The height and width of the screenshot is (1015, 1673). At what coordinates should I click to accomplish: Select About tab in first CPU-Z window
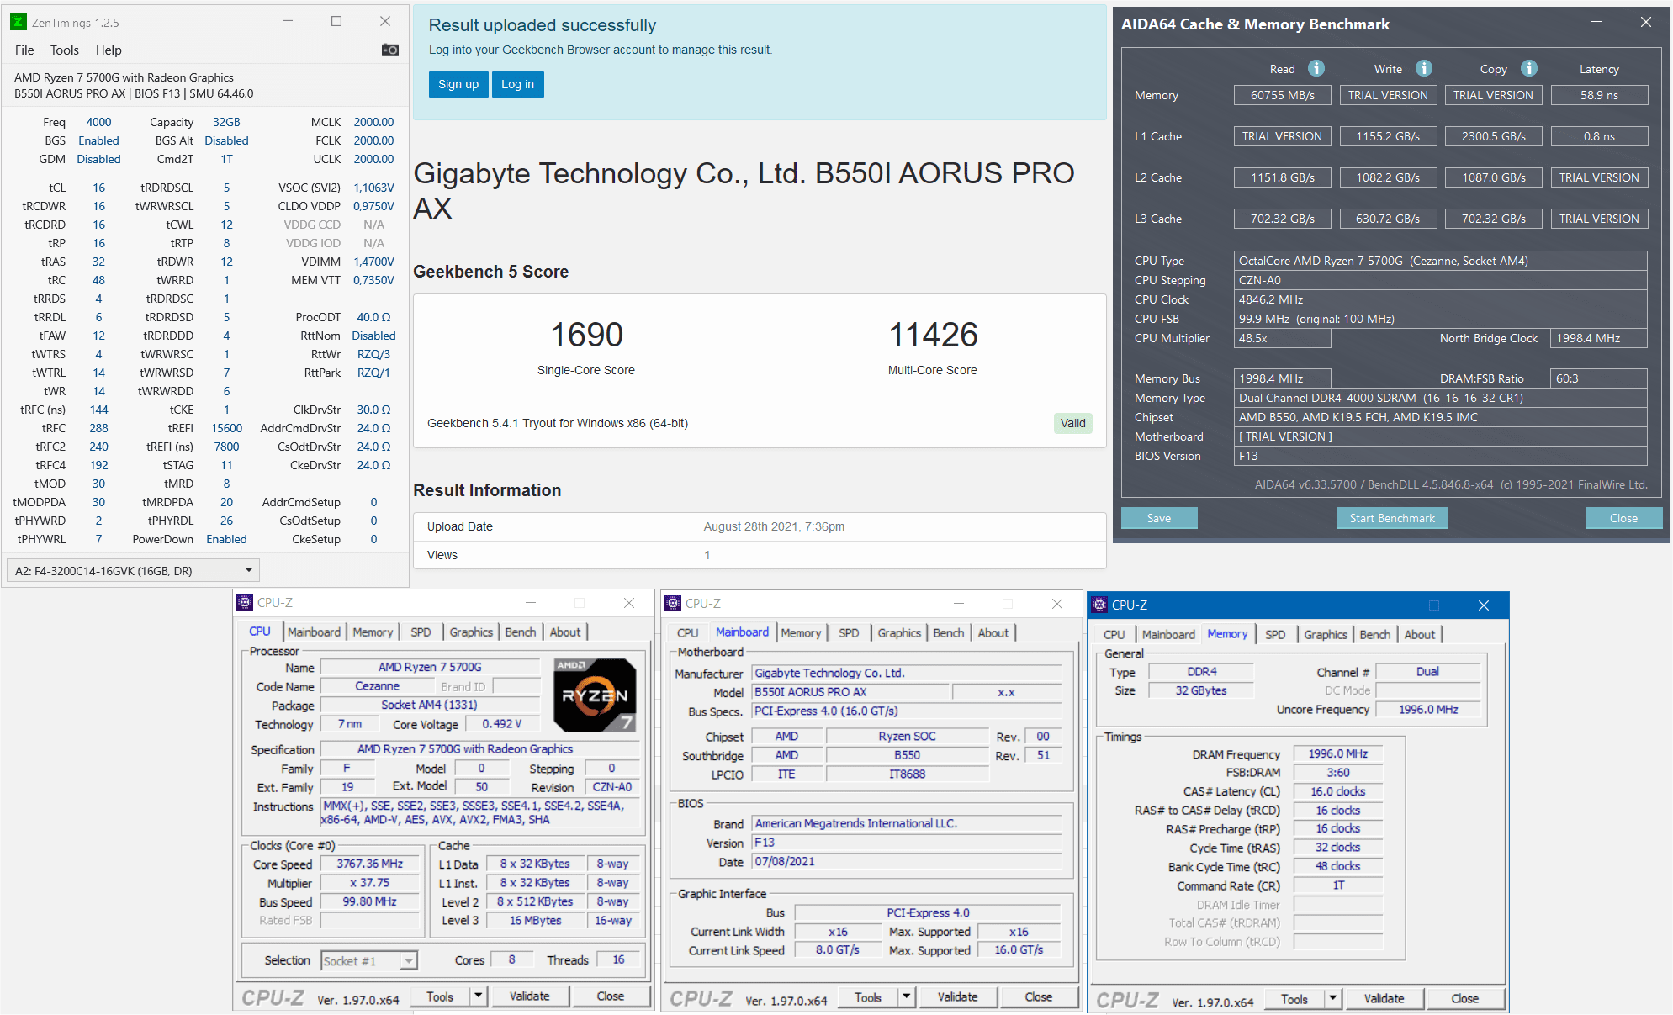(x=565, y=632)
